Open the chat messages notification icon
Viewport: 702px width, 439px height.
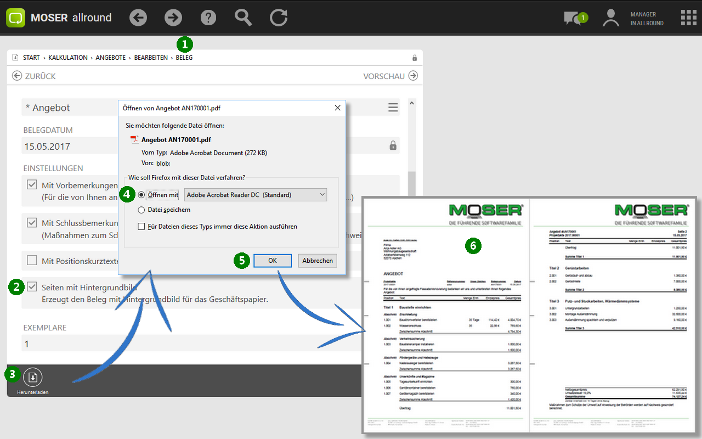(572, 18)
